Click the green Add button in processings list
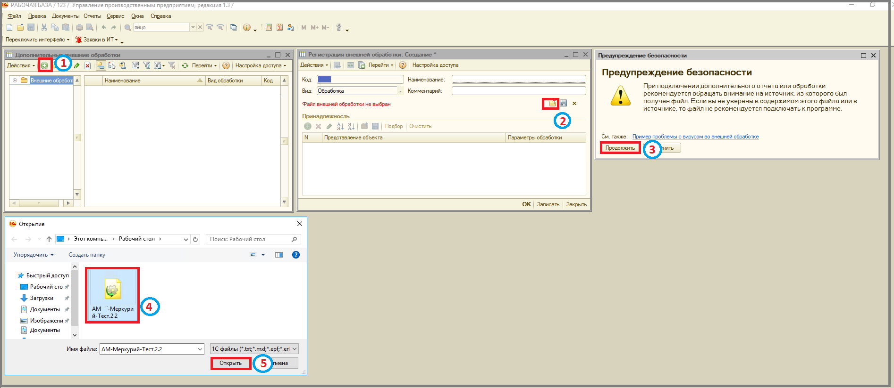The width and height of the screenshot is (894, 388). [x=44, y=65]
